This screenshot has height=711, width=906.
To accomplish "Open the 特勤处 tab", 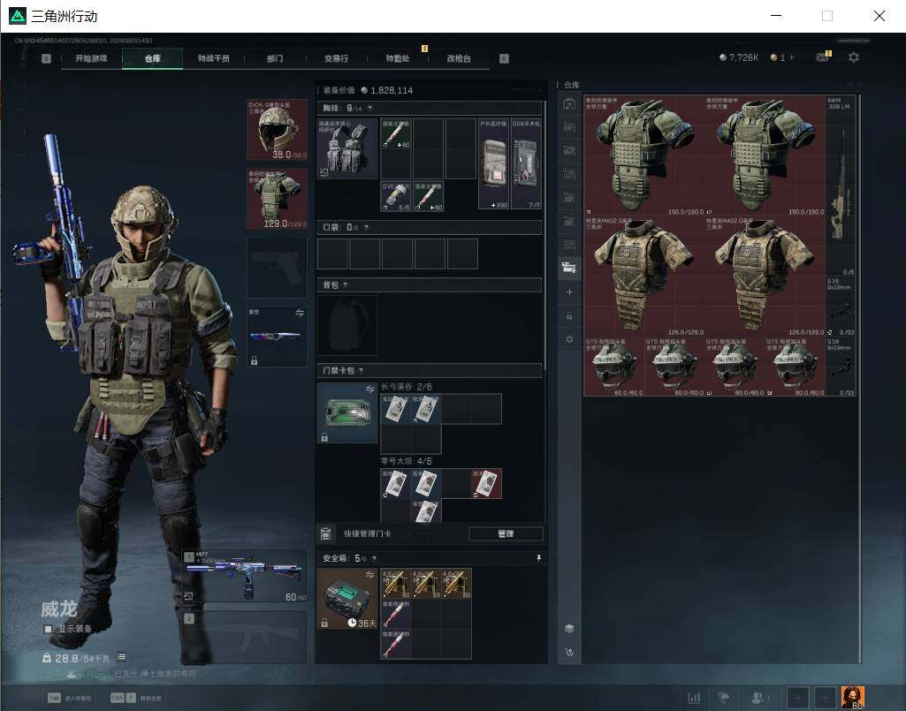I will click(x=398, y=58).
